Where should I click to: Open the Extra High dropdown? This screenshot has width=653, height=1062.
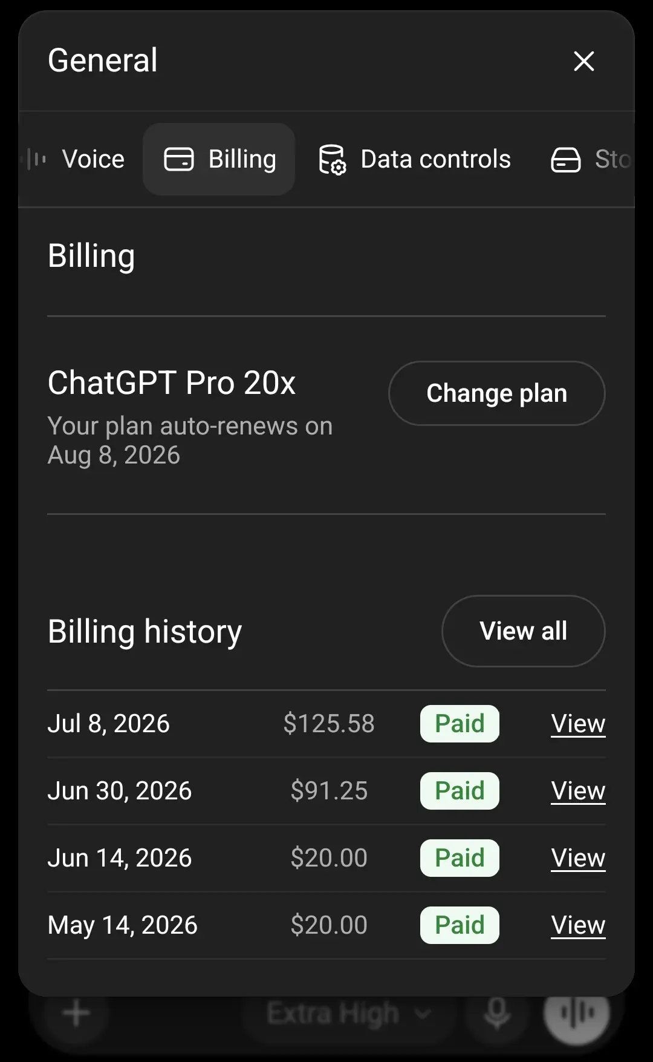pyautogui.click(x=348, y=1013)
